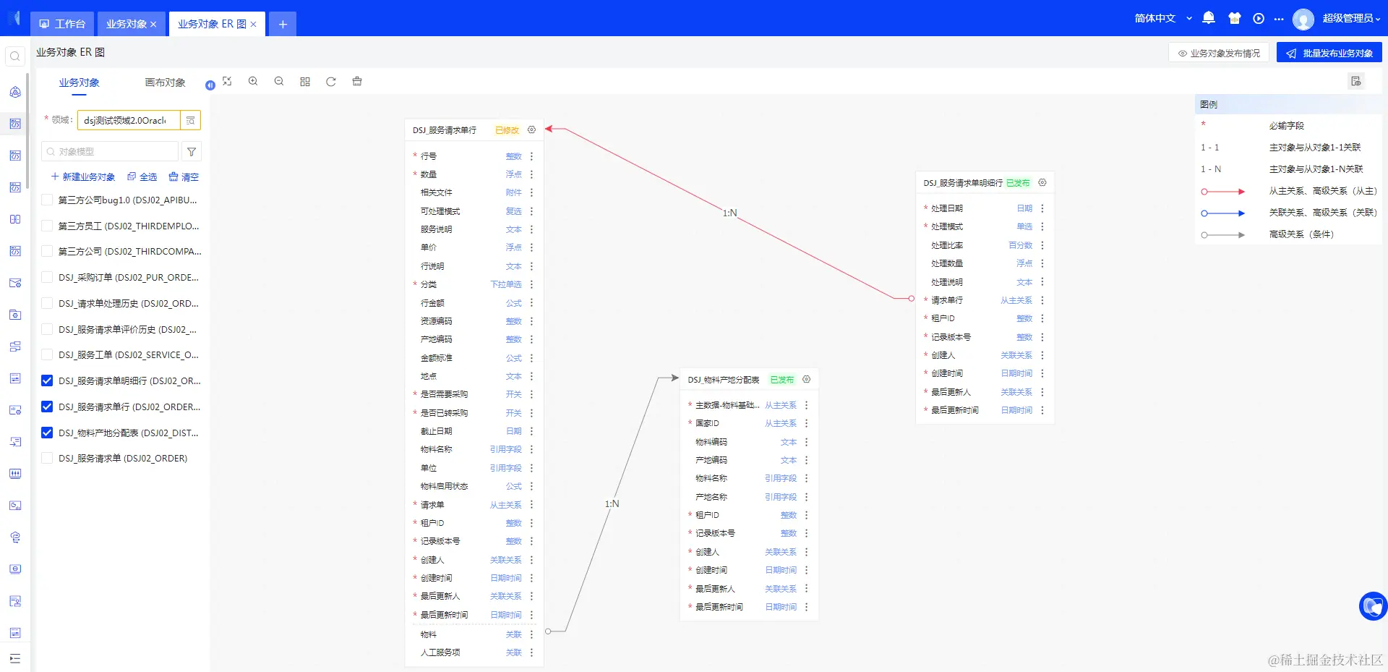Zoom in on the ER canvas
This screenshot has height=672, width=1388.
pos(253,82)
